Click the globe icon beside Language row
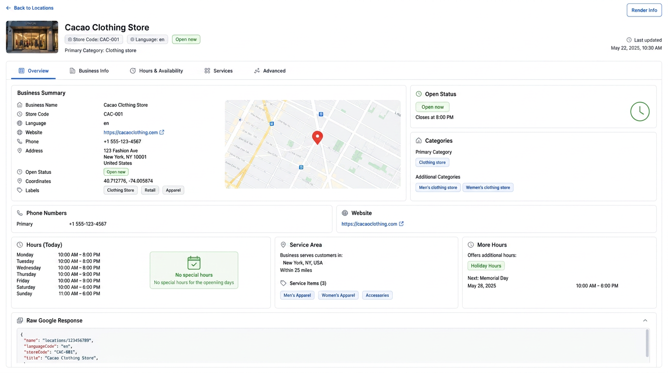668x373 pixels. 19,123
